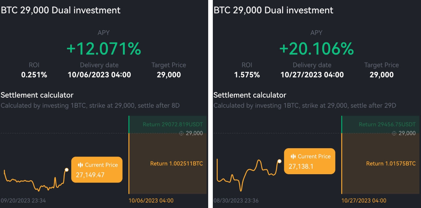The width and height of the screenshot is (421, 208).
Task: Click the 08/30/2023 23:36 chart start label
Action: pyautogui.click(x=236, y=200)
